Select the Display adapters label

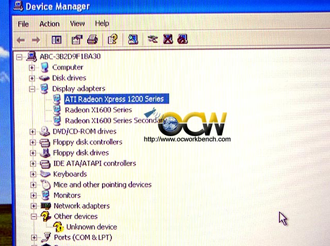79,89
